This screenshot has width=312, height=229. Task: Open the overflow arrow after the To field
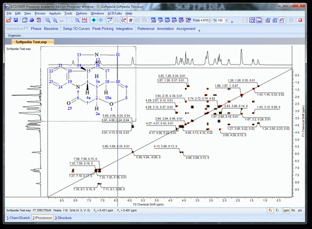tap(232, 22)
